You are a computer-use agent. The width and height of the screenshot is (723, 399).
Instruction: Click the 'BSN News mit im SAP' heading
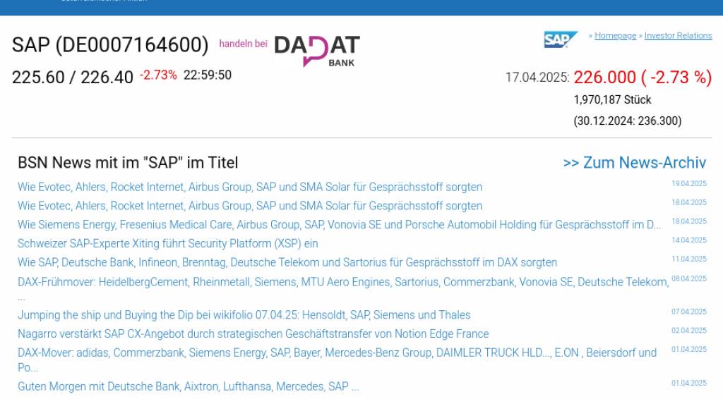[128, 163]
